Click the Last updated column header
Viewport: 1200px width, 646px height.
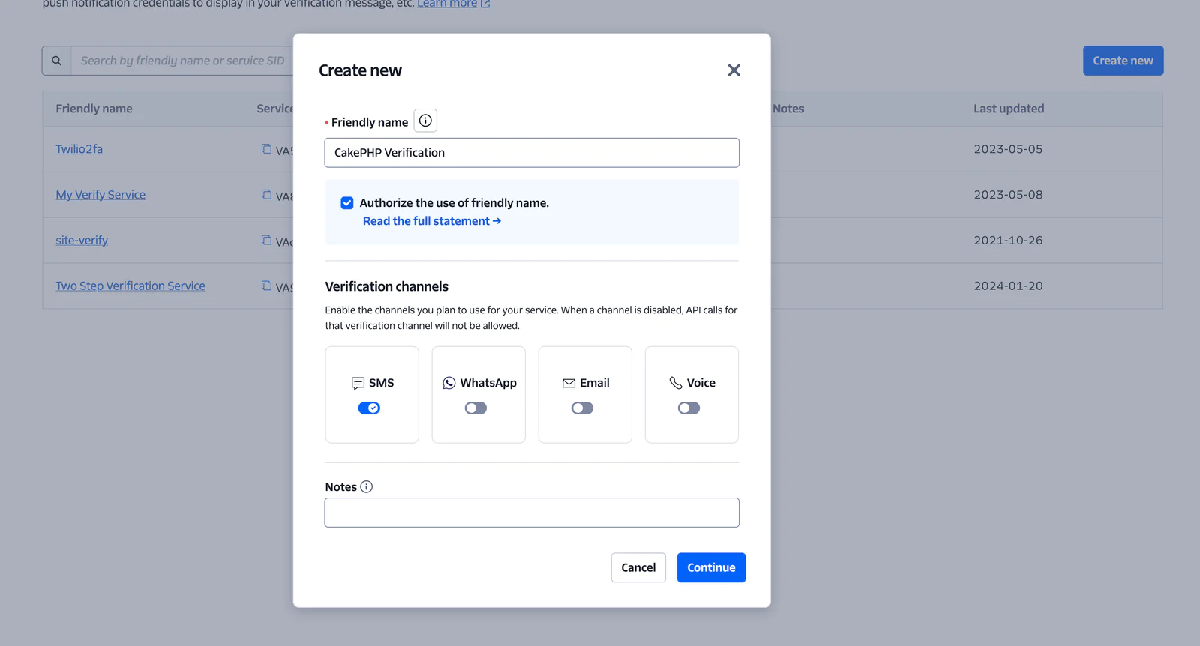1009,109
